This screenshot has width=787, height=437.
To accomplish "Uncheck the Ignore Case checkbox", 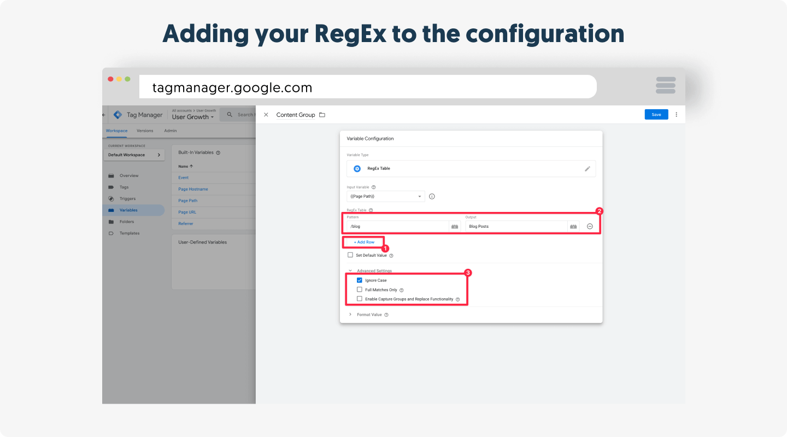I will point(360,280).
